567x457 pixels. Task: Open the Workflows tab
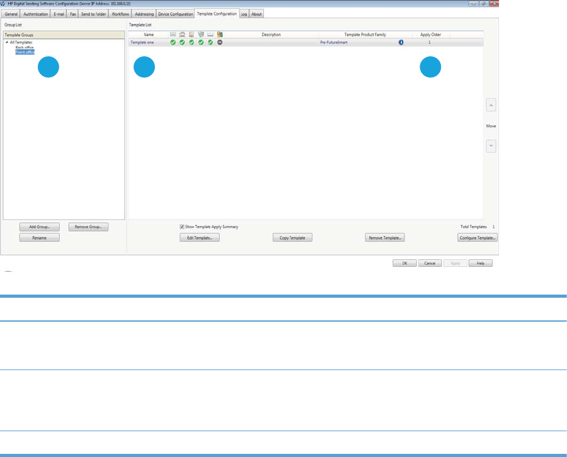120,14
